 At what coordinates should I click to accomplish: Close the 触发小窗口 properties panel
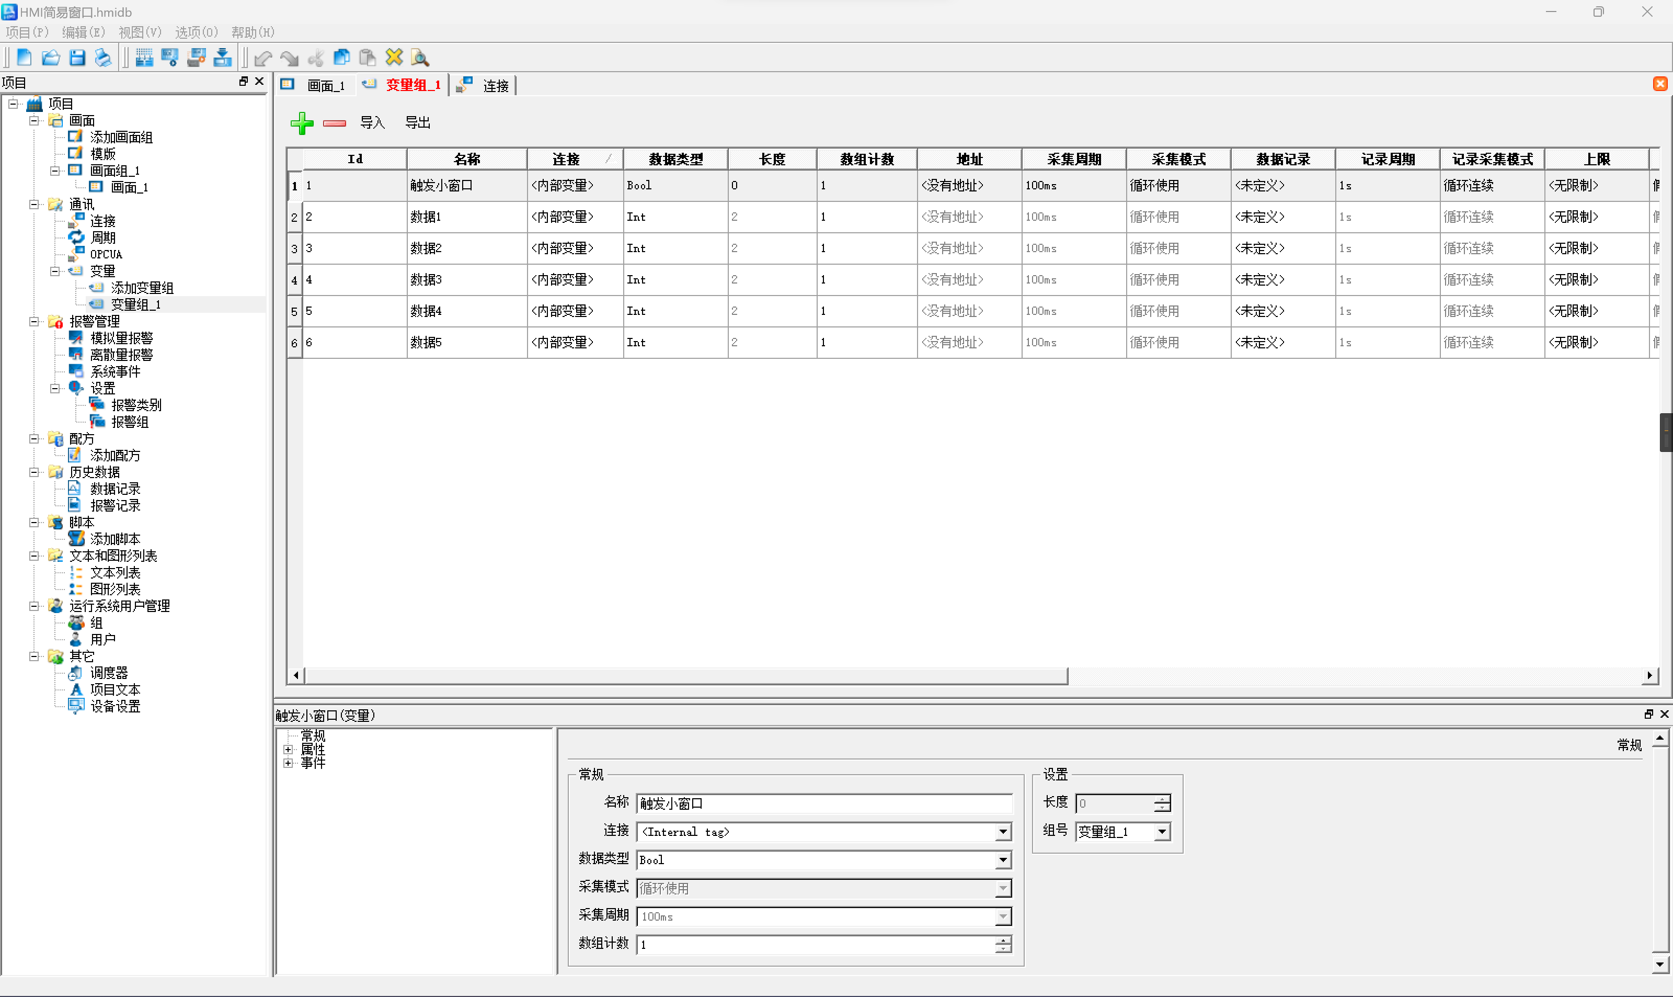(1664, 714)
